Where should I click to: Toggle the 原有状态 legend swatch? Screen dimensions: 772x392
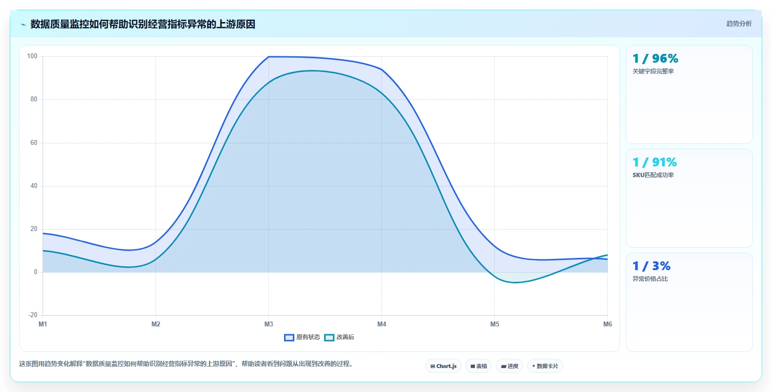pos(289,337)
